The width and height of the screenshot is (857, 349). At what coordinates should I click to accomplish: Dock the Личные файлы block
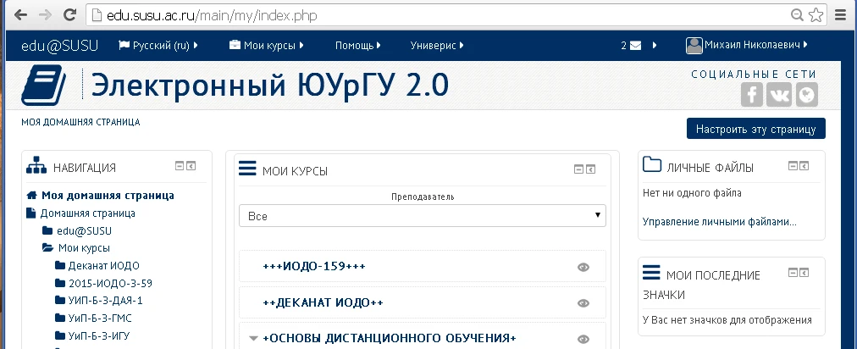point(804,165)
